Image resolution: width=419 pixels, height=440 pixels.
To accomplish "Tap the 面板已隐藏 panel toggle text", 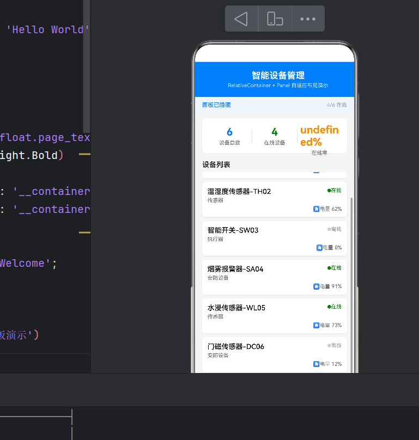I will click(x=216, y=105).
